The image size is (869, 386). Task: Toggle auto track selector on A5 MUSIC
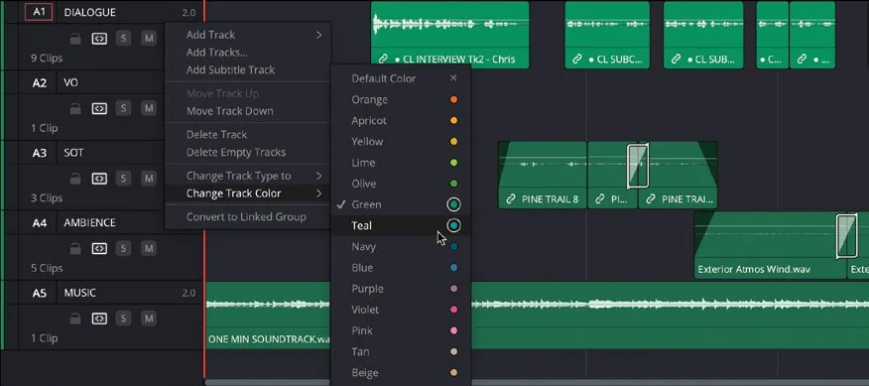(x=99, y=319)
